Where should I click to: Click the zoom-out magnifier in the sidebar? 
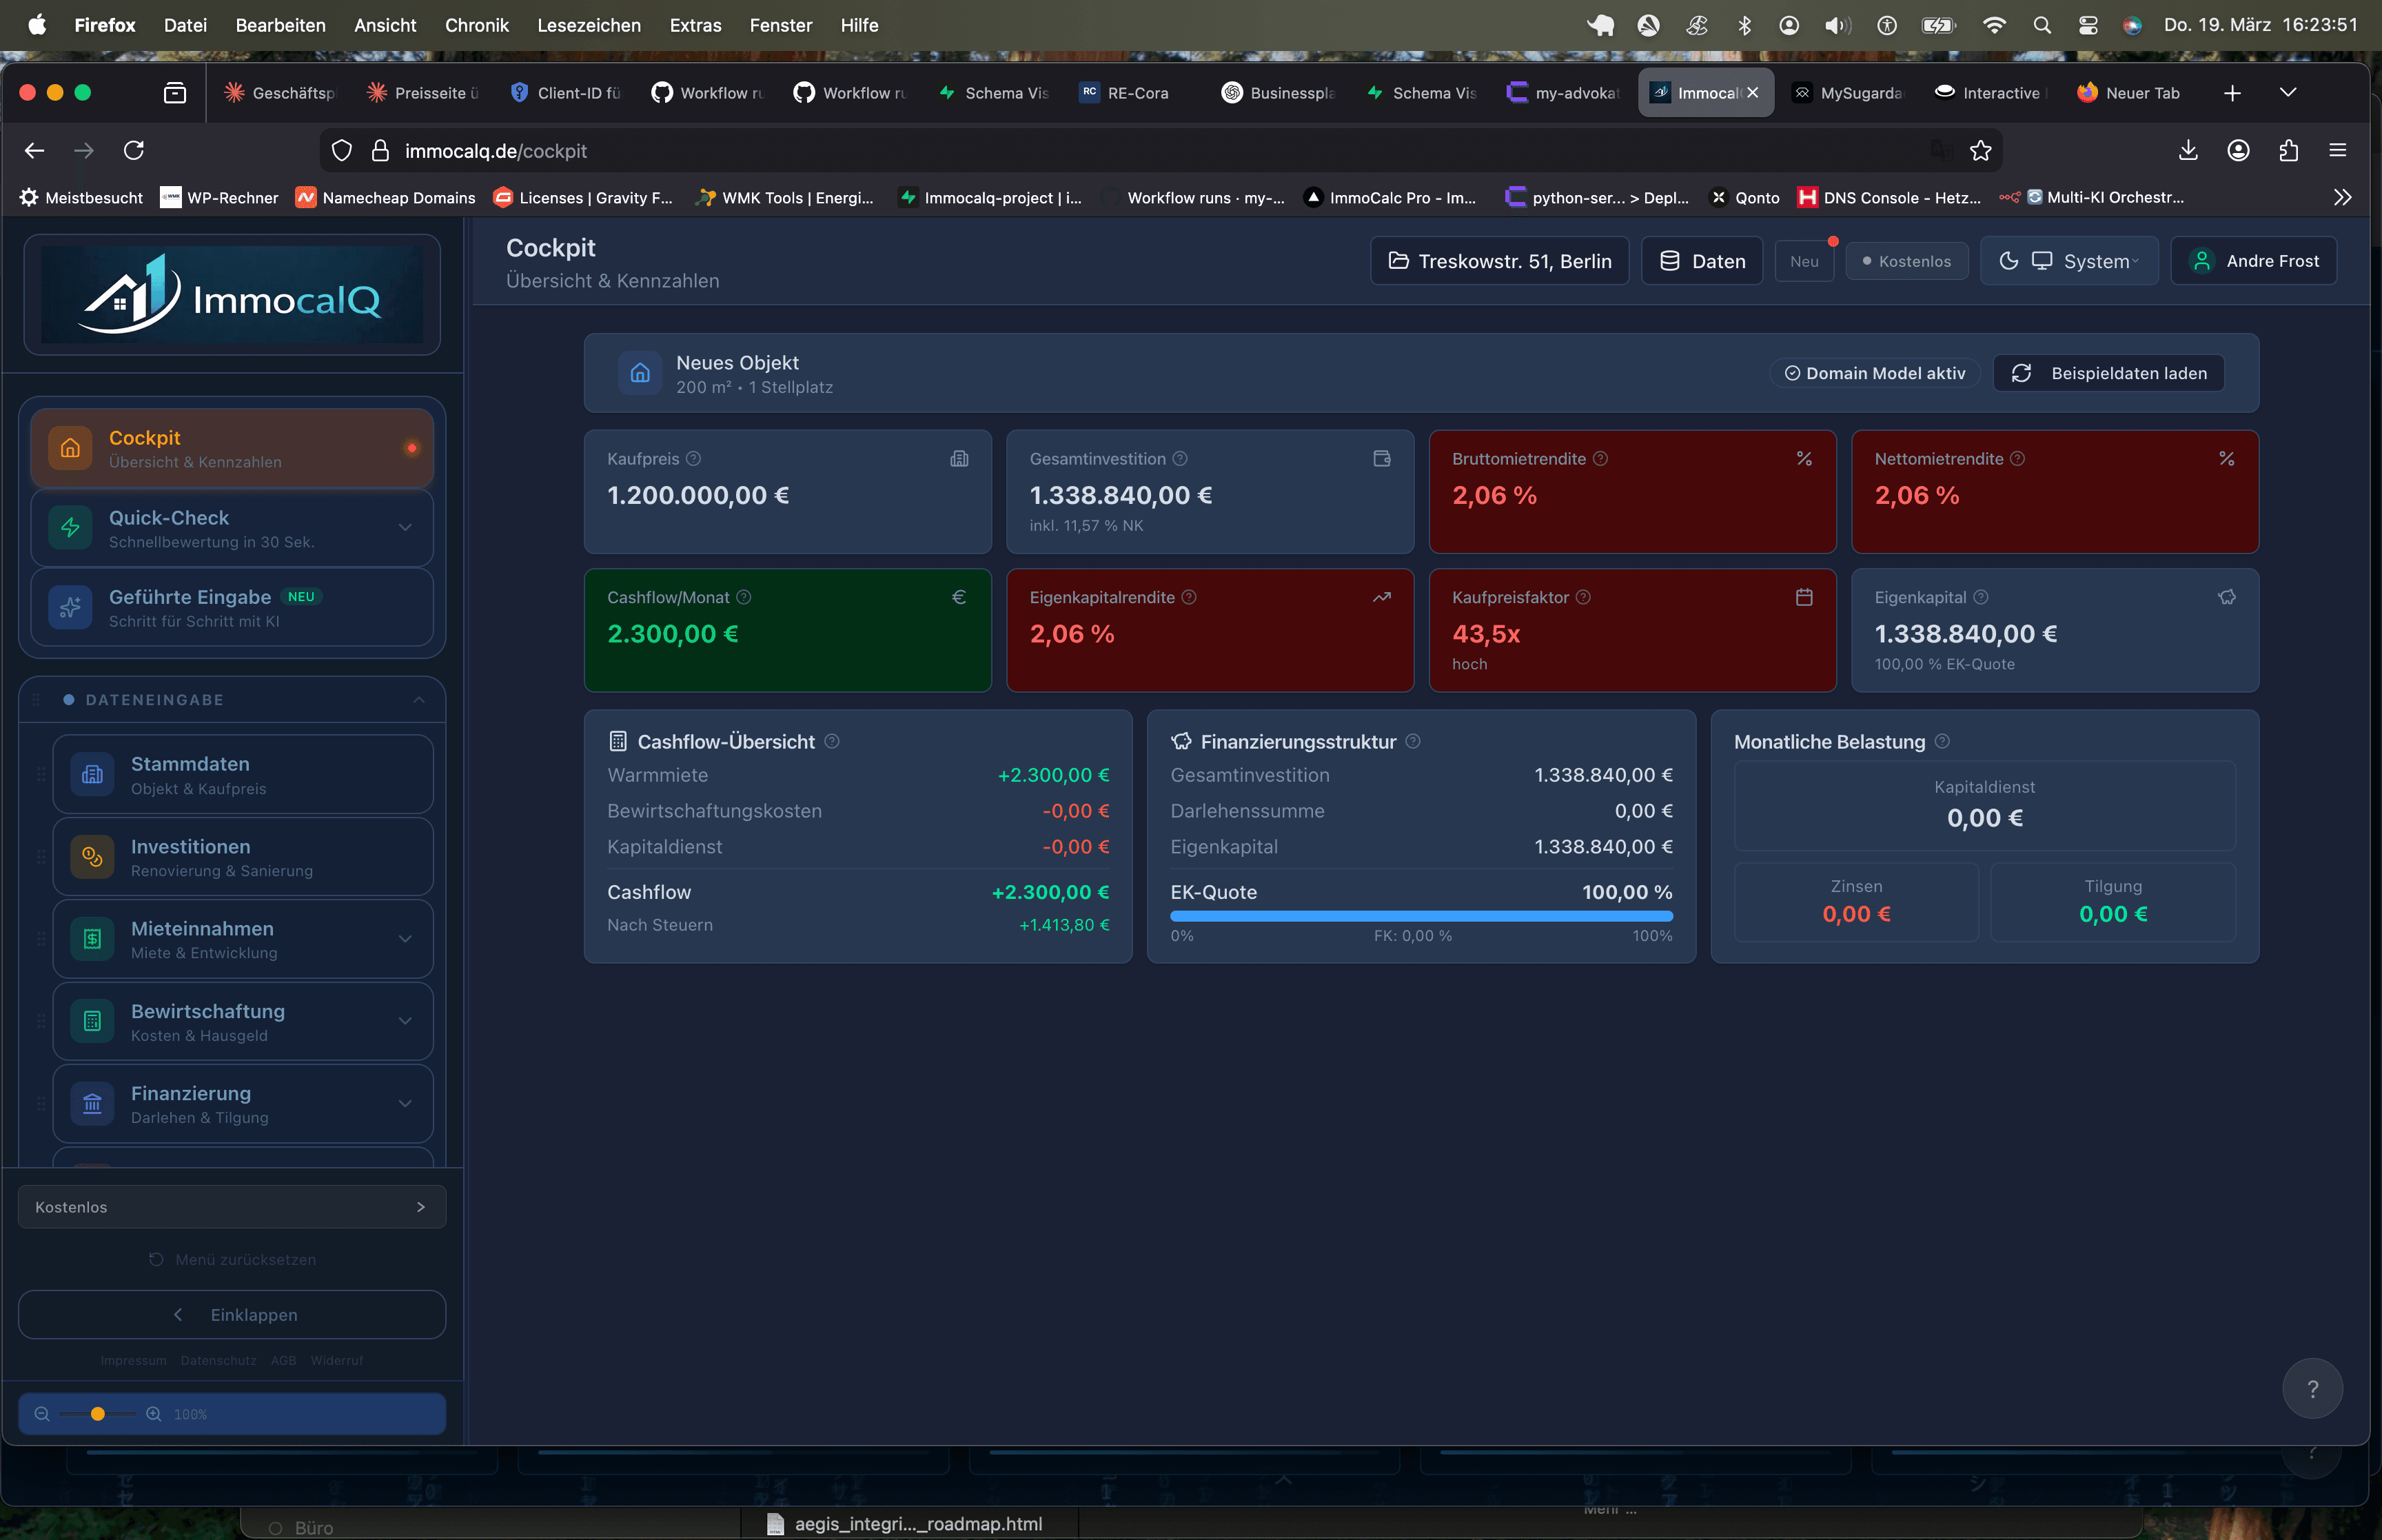[42, 1414]
